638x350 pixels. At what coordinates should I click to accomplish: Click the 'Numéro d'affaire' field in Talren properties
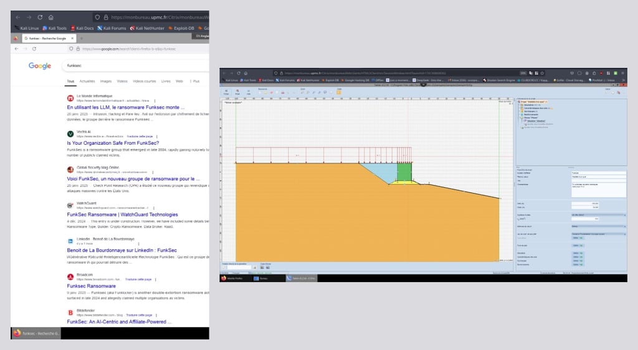(599, 173)
